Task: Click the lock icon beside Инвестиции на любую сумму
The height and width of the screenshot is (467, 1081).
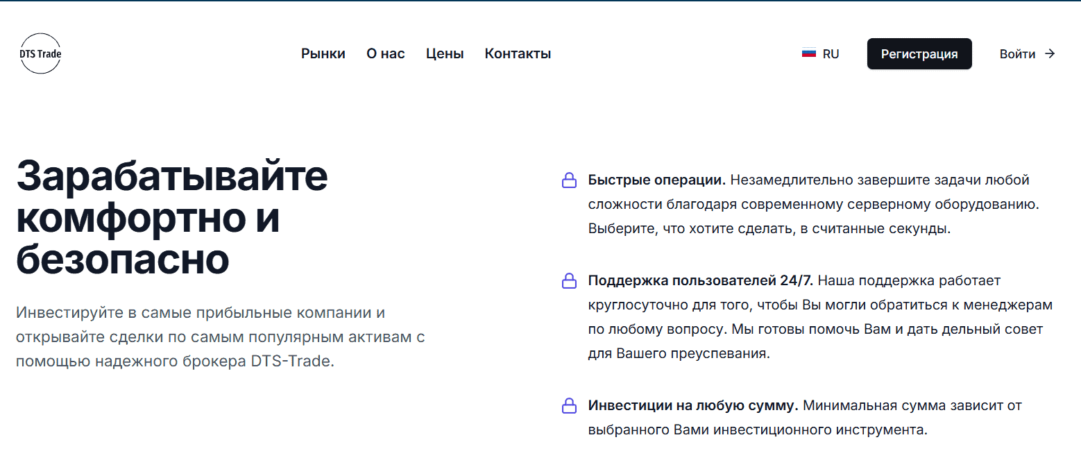Action: (x=569, y=406)
